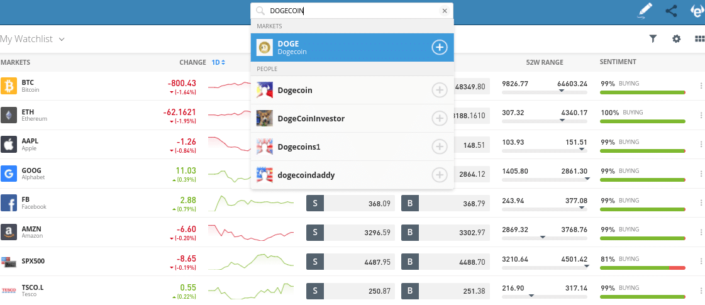
Task: Clear the DOGECOIN search text
Action: pyautogui.click(x=445, y=11)
